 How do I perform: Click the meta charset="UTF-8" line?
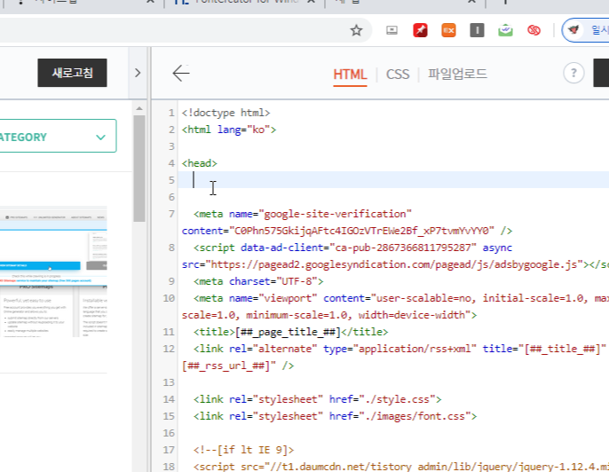[x=258, y=281]
